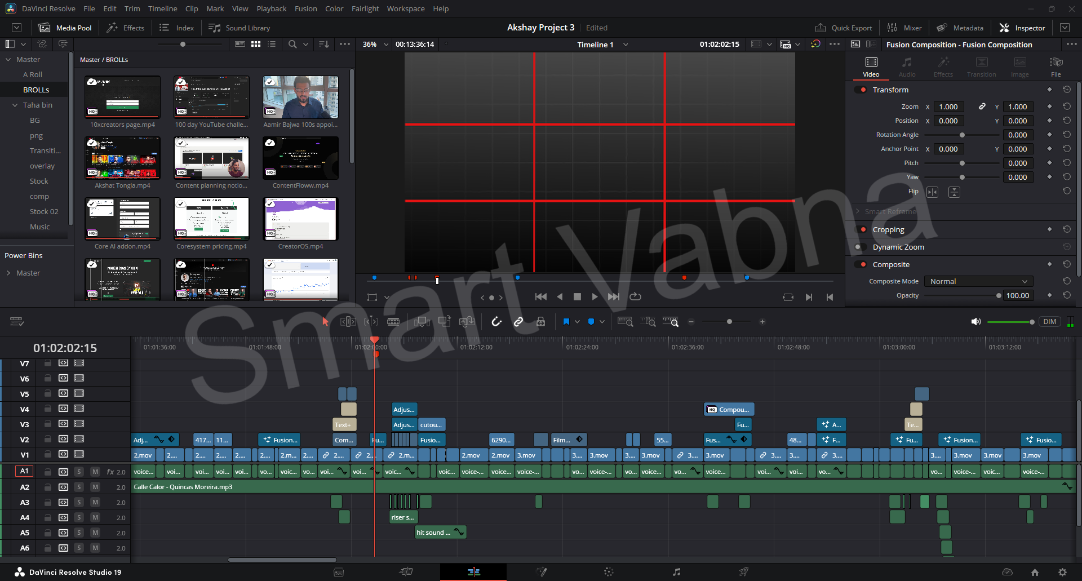The height and width of the screenshot is (581, 1082).
Task: Toggle Position Lock padlock icon
Action: tap(540, 322)
